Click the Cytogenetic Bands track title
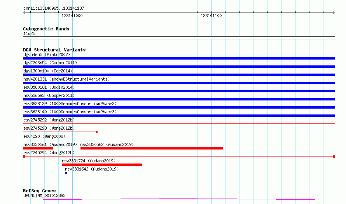This screenshot has width=346, height=204. 46,29
